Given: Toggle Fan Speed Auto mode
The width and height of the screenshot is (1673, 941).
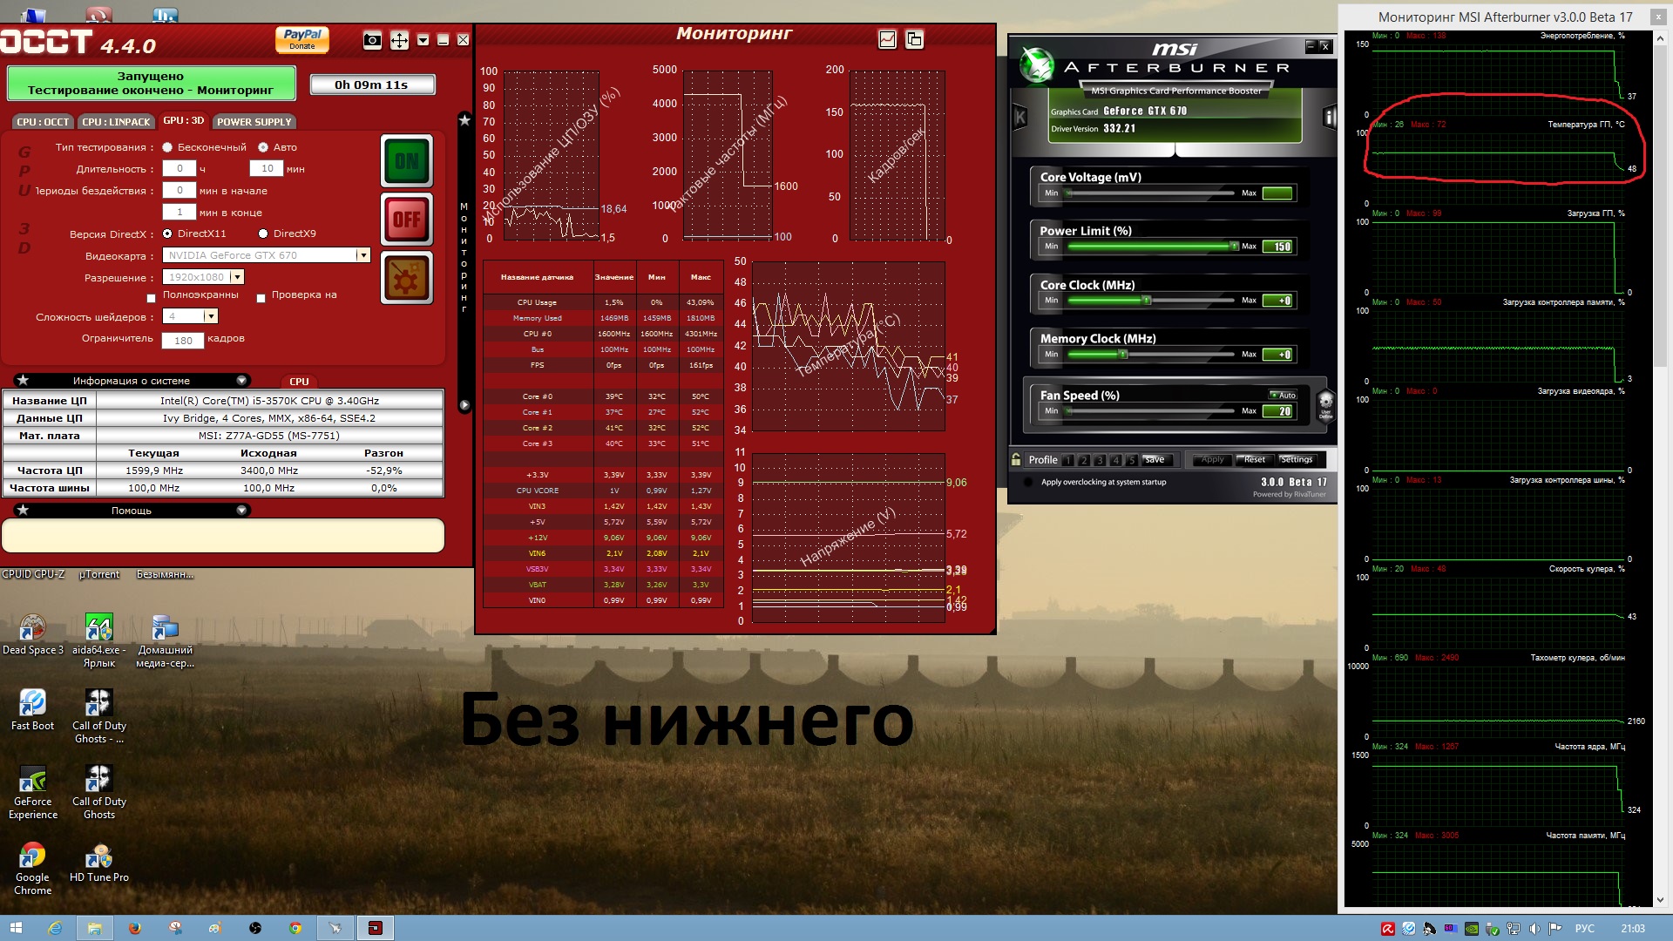Looking at the screenshot, I should pos(1282,395).
